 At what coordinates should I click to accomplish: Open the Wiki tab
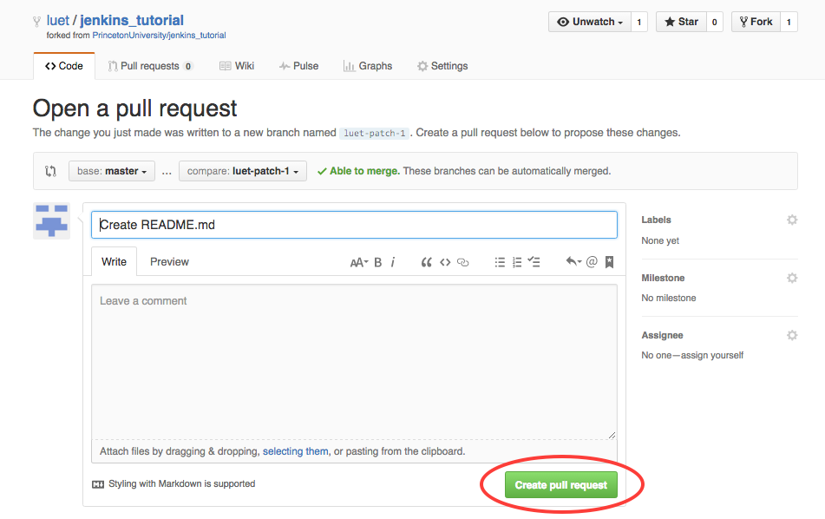pyautogui.click(x=237, y=66)
